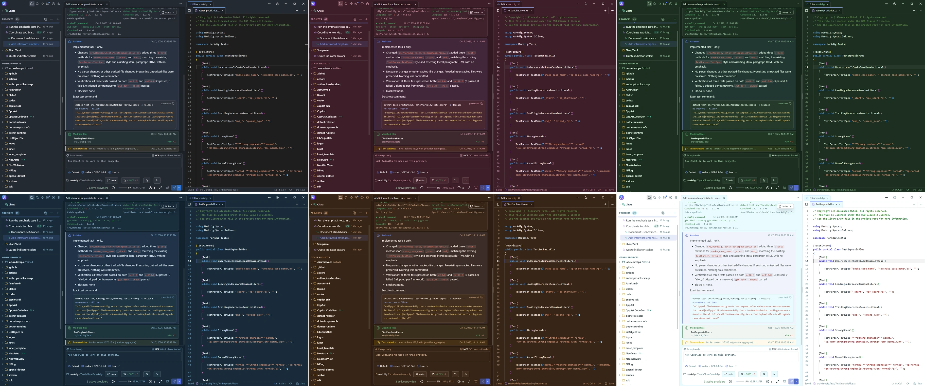Click the 5% context usage bar in dark gray window
The height and width of the screenshot is (386, 925).
tap(123, 188)
